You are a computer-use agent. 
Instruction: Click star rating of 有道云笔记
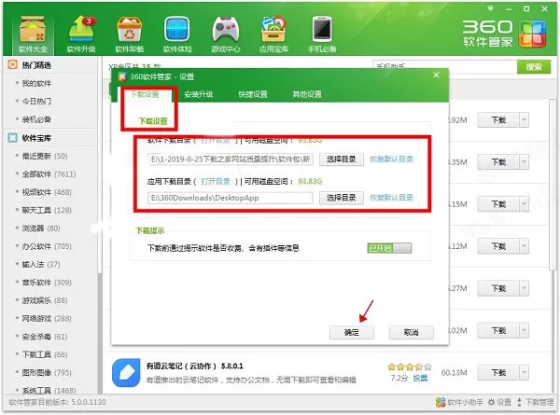tap(410, 367)
